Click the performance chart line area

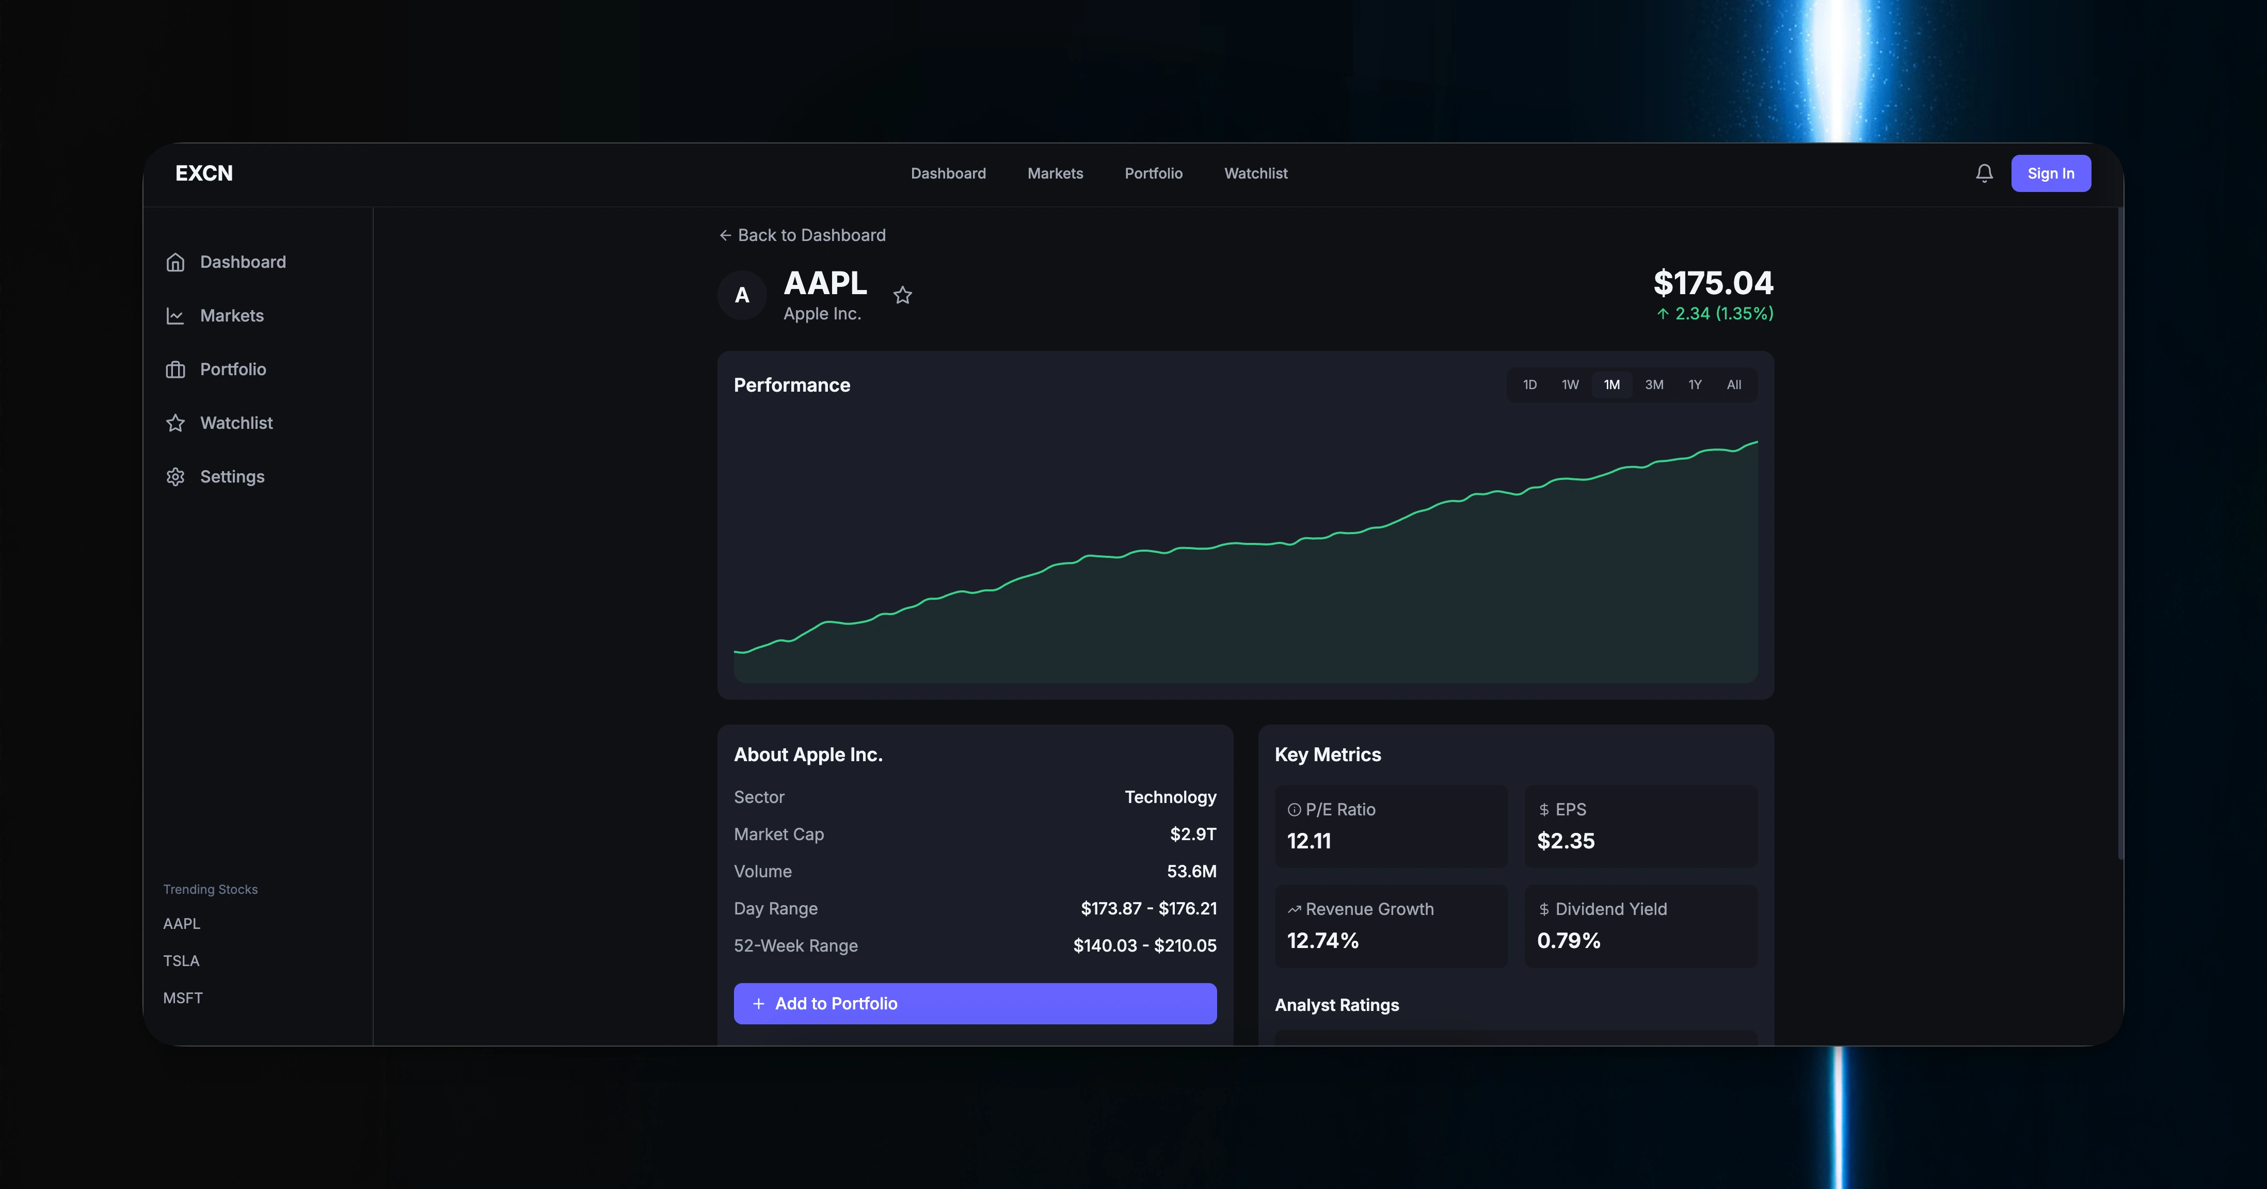pos(1246,560)
